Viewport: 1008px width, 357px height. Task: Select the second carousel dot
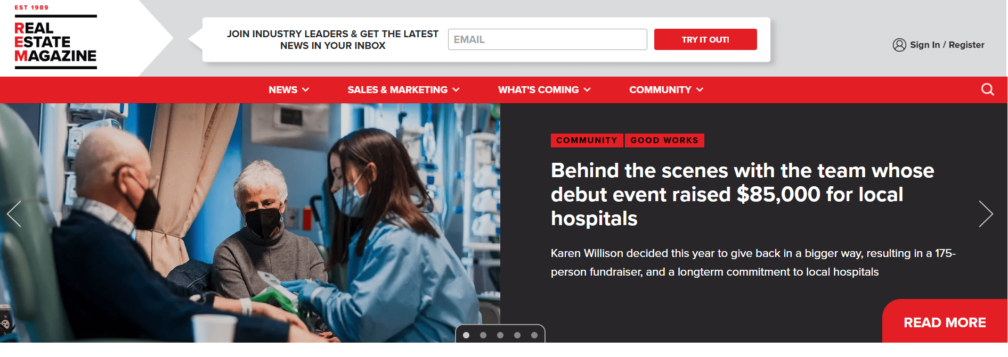pyautogui.click(x=483, y=335)
